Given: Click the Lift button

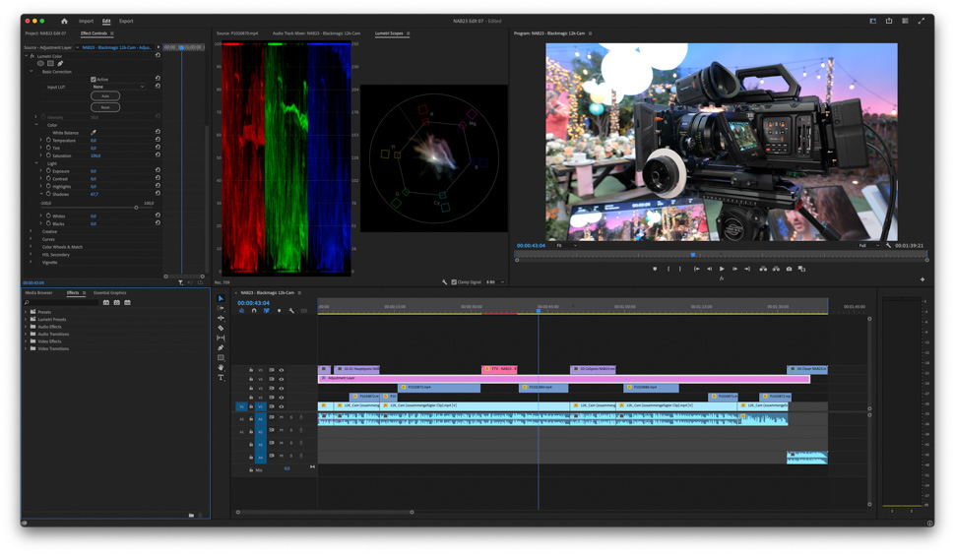Looking at the screenshot, I should pyautogui.click(x=763, y=269).
